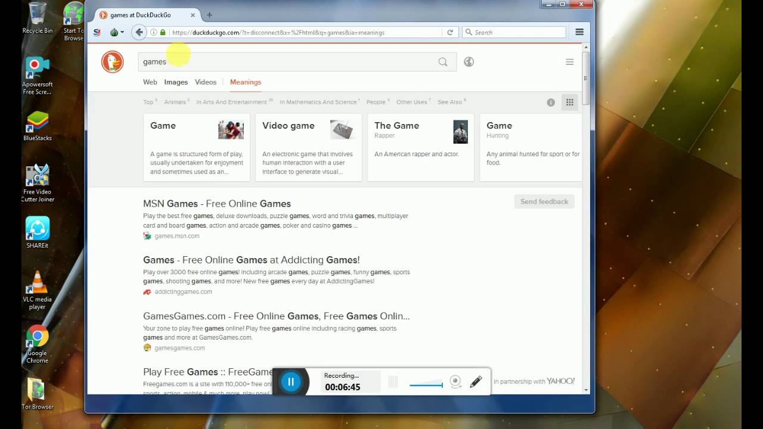Screen dimensions: 763x429
Task: Select the 'games at DuckDuckGo' browser tab
Action: pyautogui.click(x=147, y=15)
